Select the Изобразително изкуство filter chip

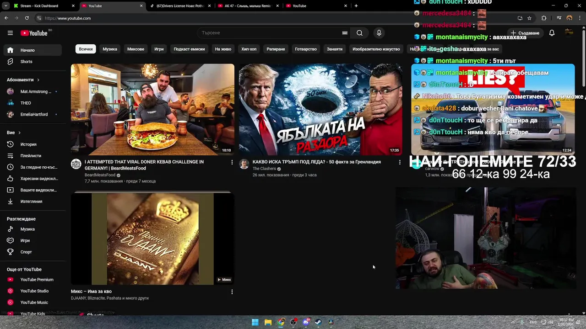376,49
